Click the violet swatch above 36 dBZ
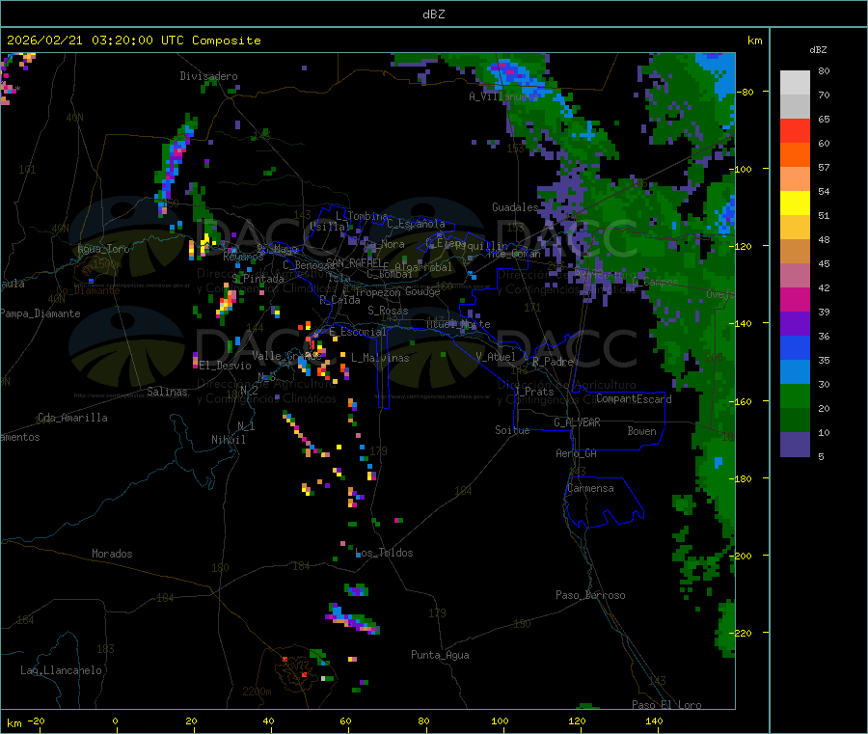The width and height of the screenshot is (868, 734). pos(795,324)
